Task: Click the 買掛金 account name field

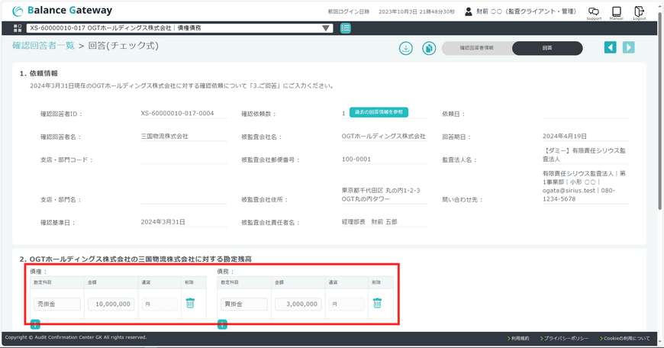Action: point(244,304)
